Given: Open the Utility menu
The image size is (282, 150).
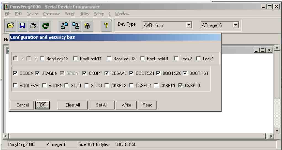Looking at the screenshot, I should 84,14.
